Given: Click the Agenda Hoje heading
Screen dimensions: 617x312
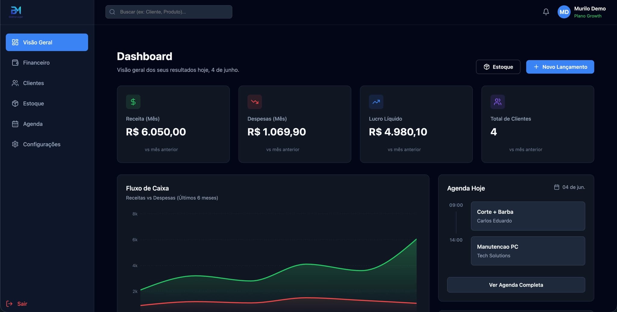Looking at the screenshot, I should click(x=466, y=188).
